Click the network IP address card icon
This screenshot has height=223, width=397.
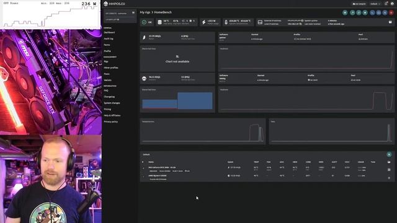(260, 22)
